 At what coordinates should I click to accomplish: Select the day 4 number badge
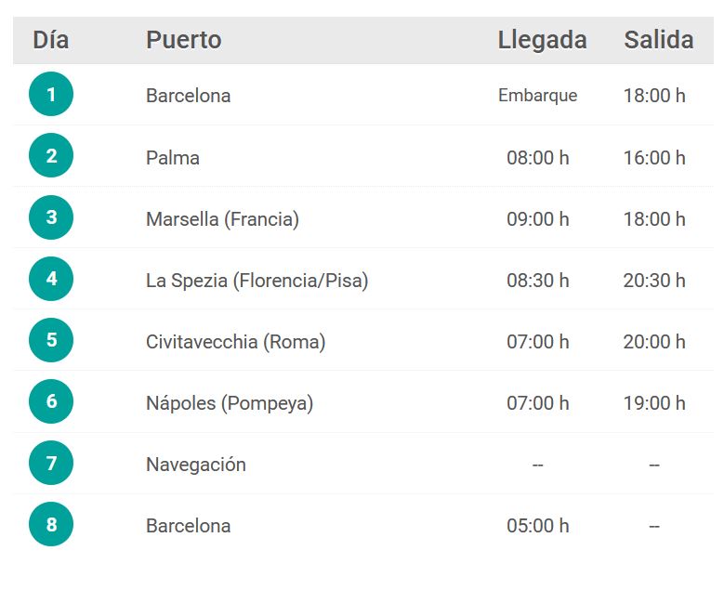[x=51, y=279]
